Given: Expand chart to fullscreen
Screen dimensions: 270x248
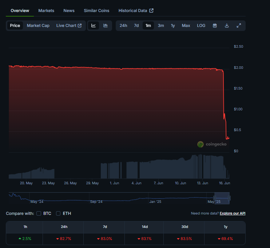Looking at the screenshot, I should pos(239,25).
